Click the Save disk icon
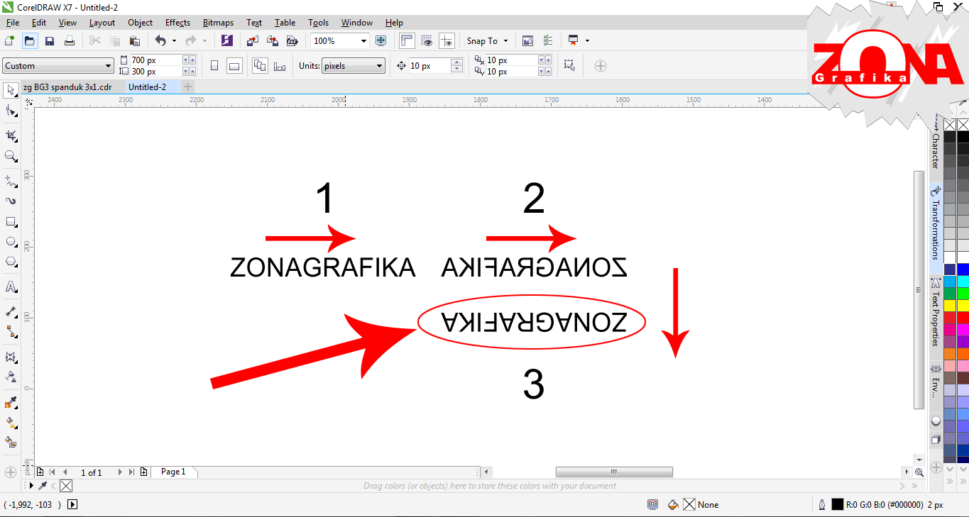969x517 pixels. click(50, 40)
